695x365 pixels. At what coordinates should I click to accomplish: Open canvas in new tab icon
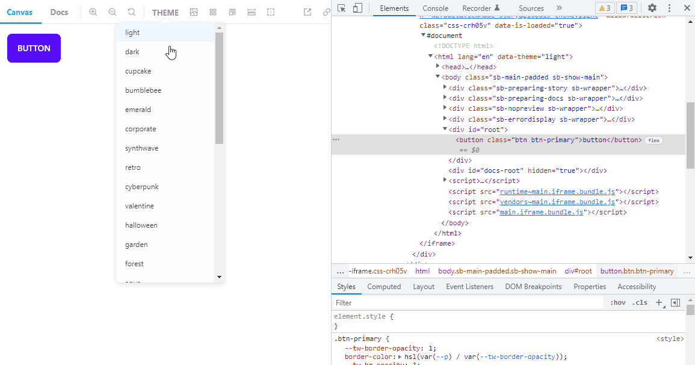(307, 13)
